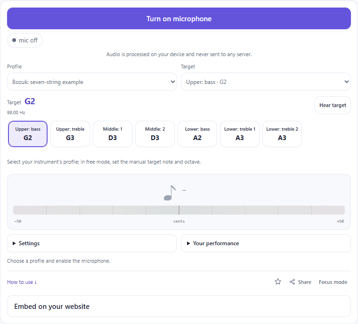Image resolution: width=358 pixels, height=324 pixels.
Task: Select the Upper: bass G2 string
Action: (28, 134)
